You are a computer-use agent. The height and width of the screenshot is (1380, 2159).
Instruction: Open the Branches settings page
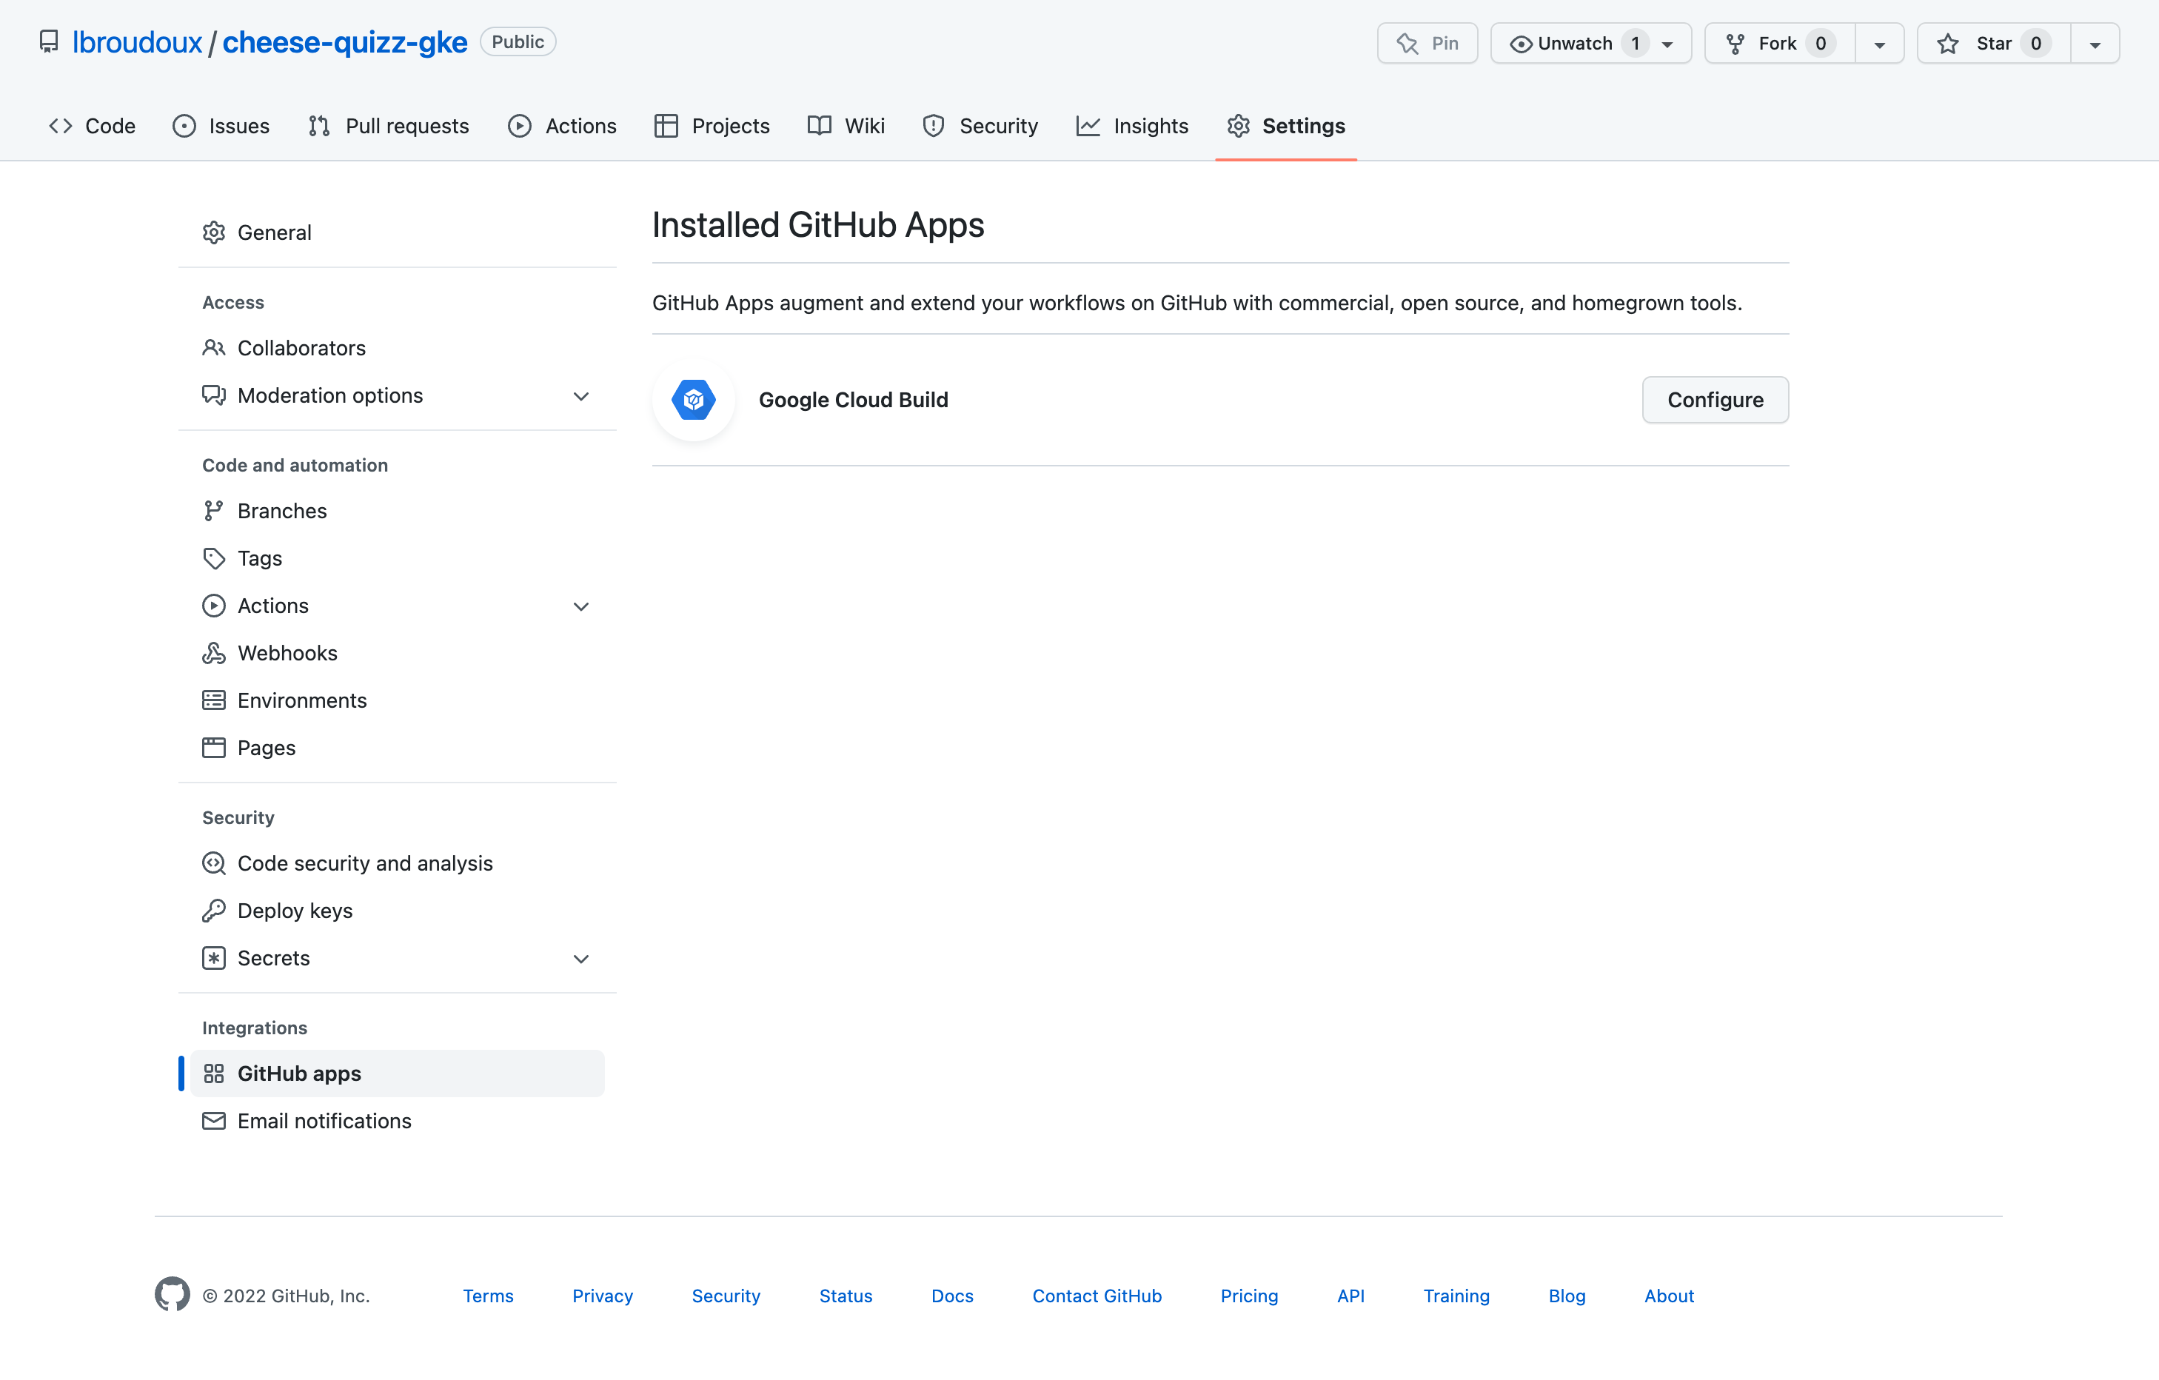tap(281, 510)
